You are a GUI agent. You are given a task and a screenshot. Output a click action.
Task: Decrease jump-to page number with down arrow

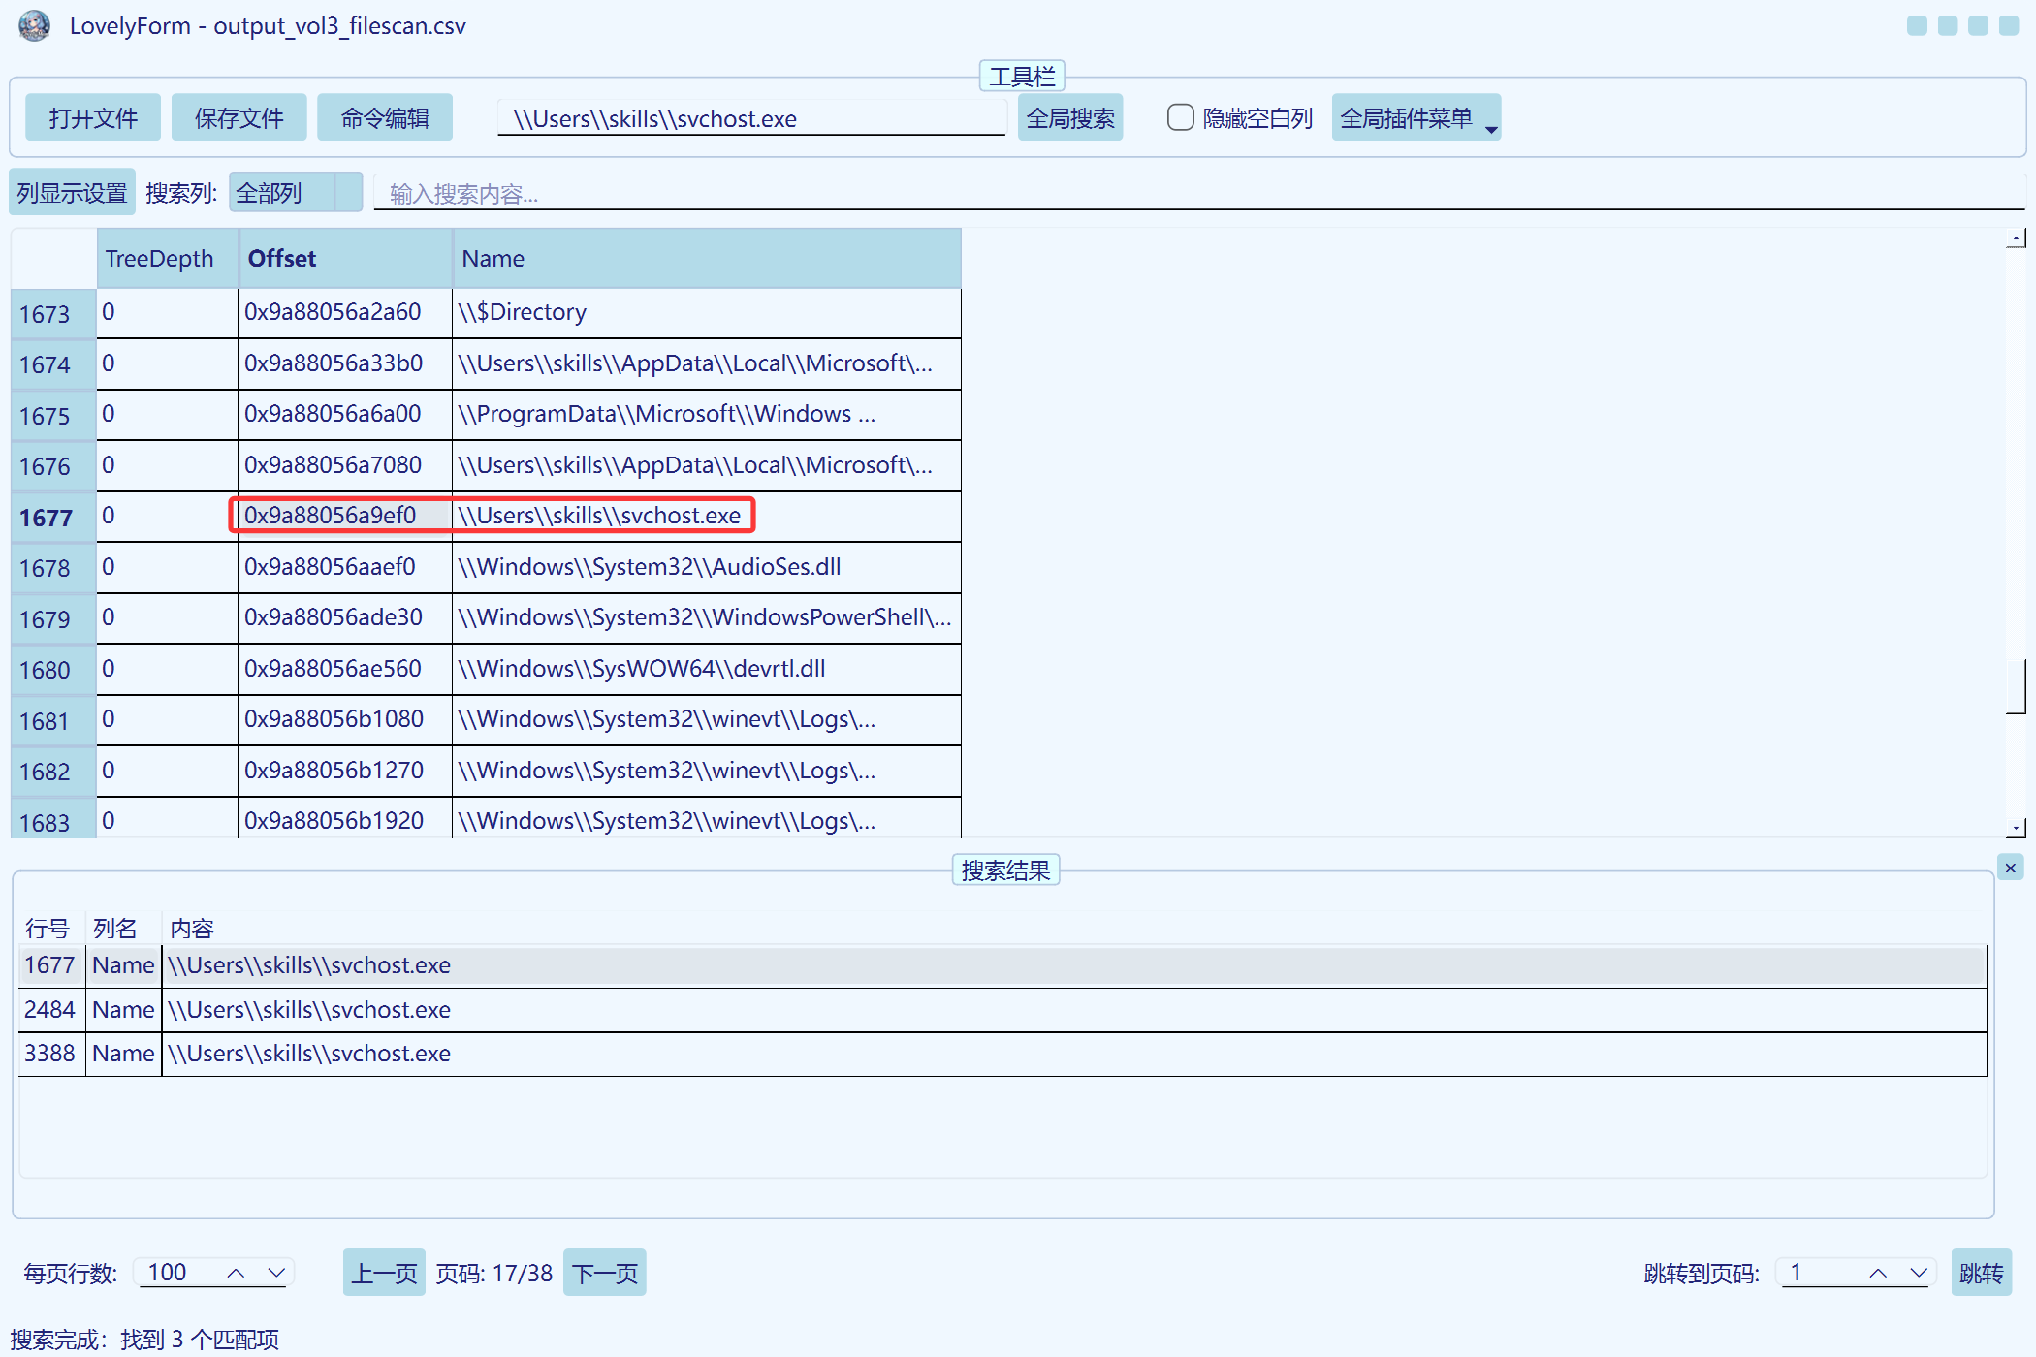pyautogui.click(x=1918, y=1273)
